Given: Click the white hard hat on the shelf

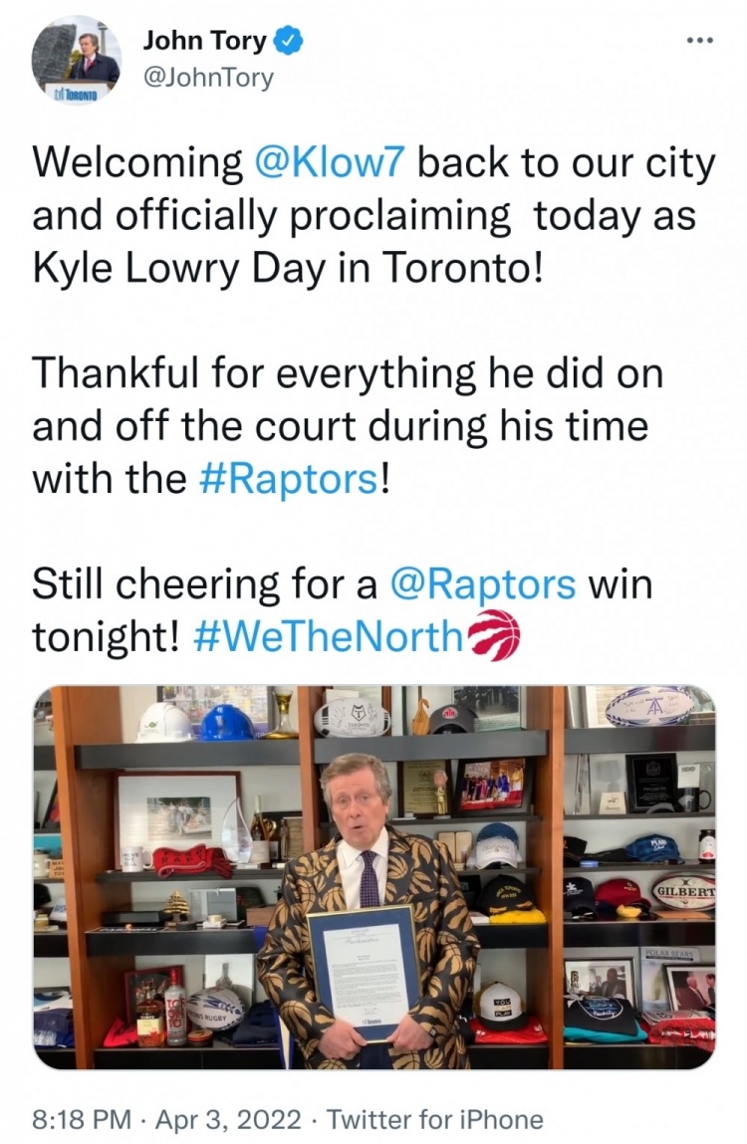Looking at the screenshot, I should [165, 721].
